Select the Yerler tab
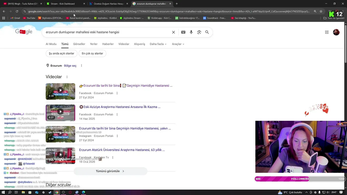 pos(94,44)
